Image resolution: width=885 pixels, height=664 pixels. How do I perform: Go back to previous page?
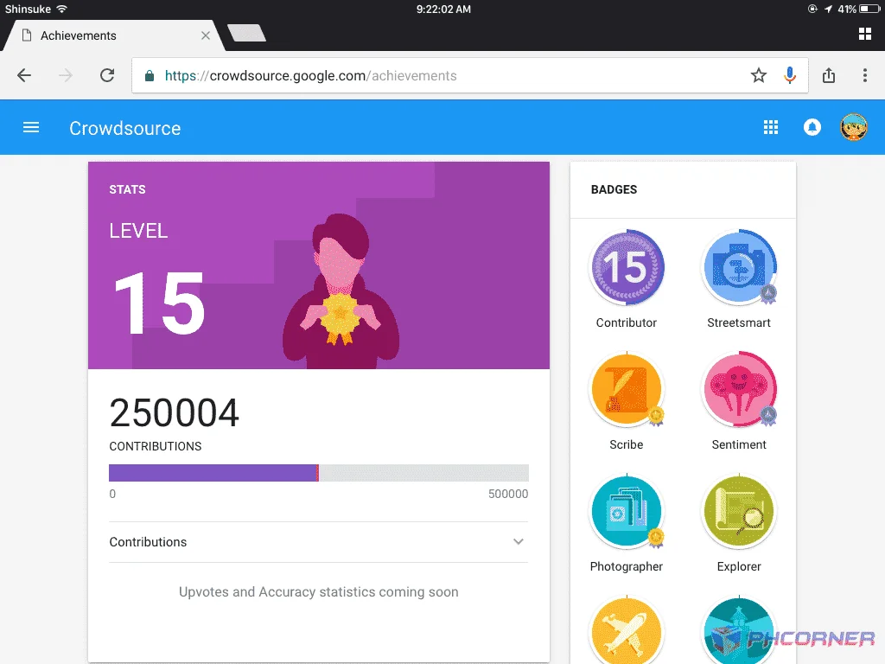point(24,76)
